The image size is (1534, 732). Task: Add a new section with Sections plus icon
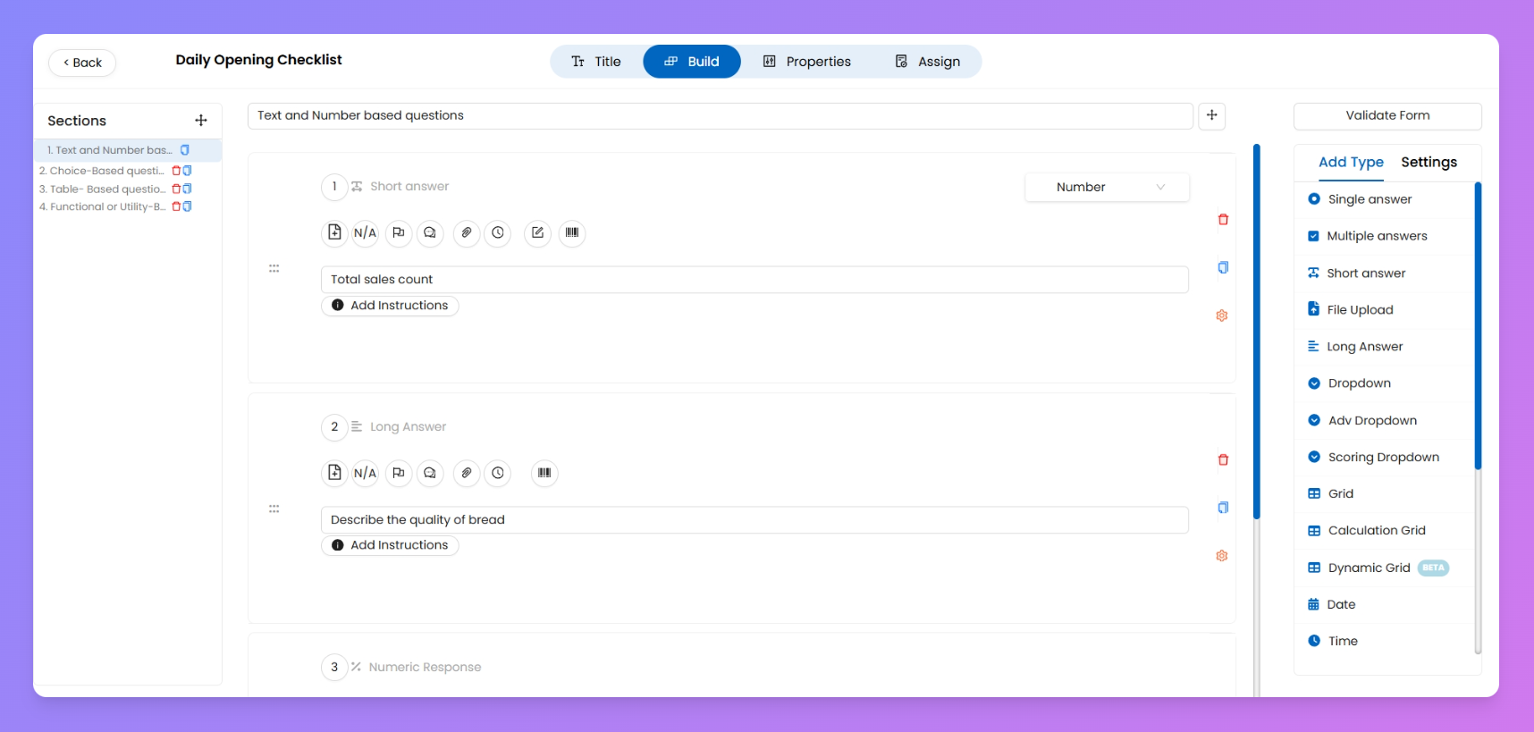click(201, 121)
